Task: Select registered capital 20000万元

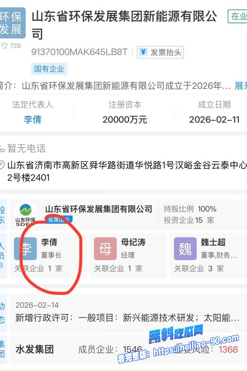Action: (x=125, y=119)
